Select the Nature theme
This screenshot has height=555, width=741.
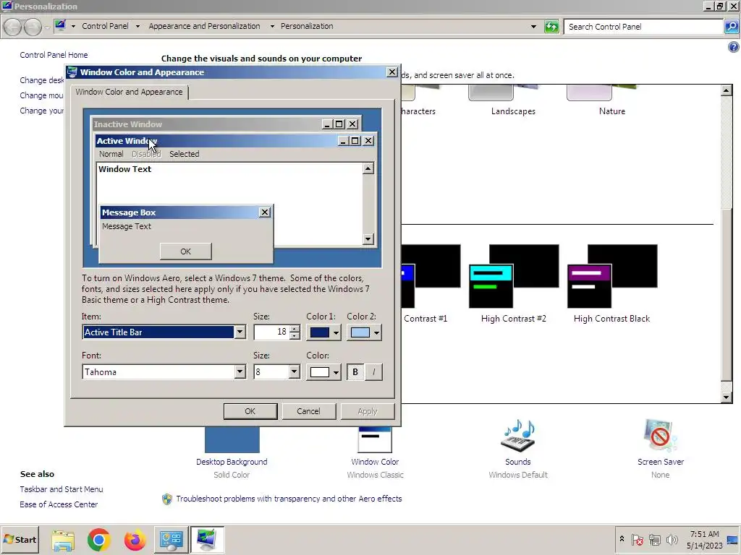pos(612,101)
